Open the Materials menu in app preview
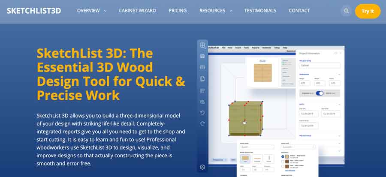Image resolution: width=386 pixels, height=177 pixels. click(x=267, y=48)
